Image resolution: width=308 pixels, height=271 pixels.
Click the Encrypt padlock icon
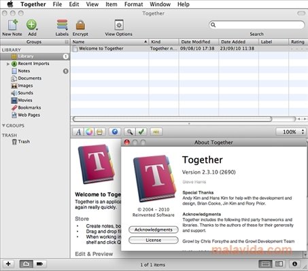click(80, 25)
